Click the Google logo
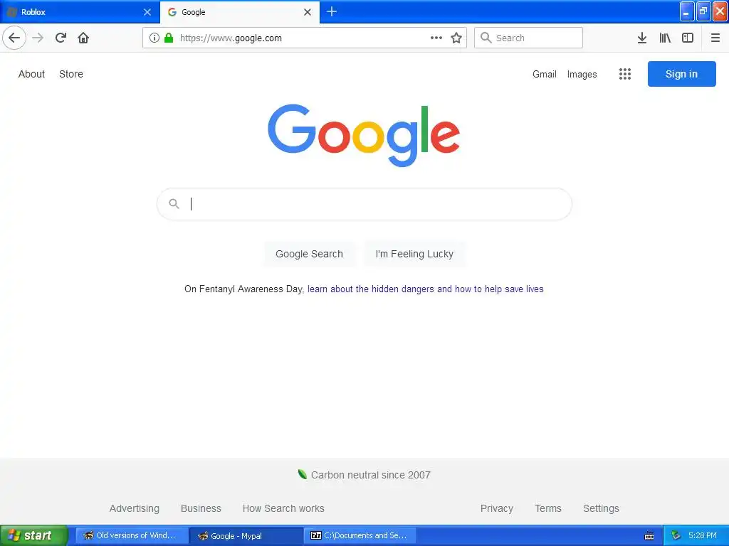 364,134
